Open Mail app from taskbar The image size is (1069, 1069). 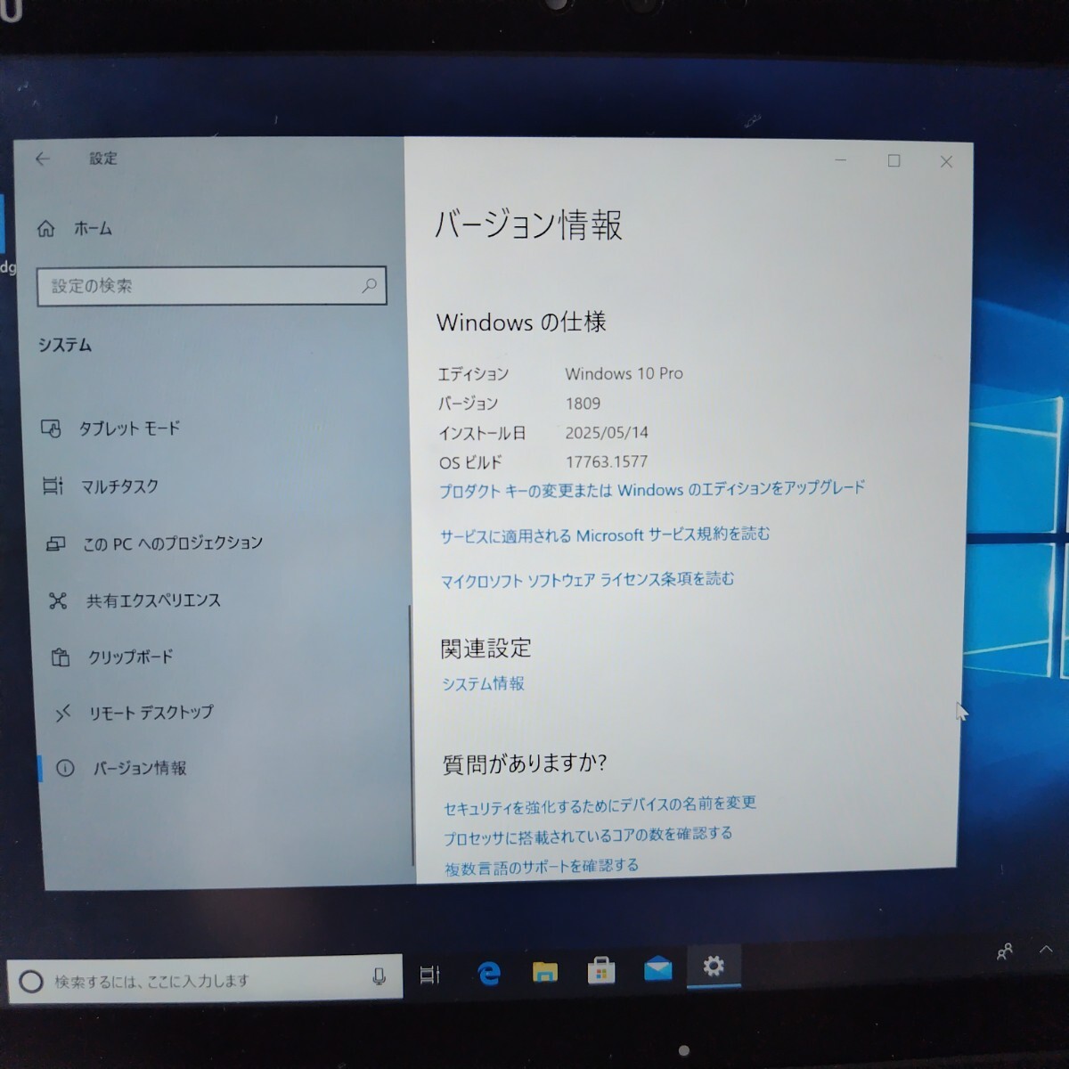657,967
